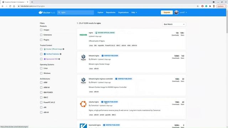Click the Docker Official Image badge on nginx
This screenshot has width=228, height=128.
pyautogui.click(x=105, y=33)
